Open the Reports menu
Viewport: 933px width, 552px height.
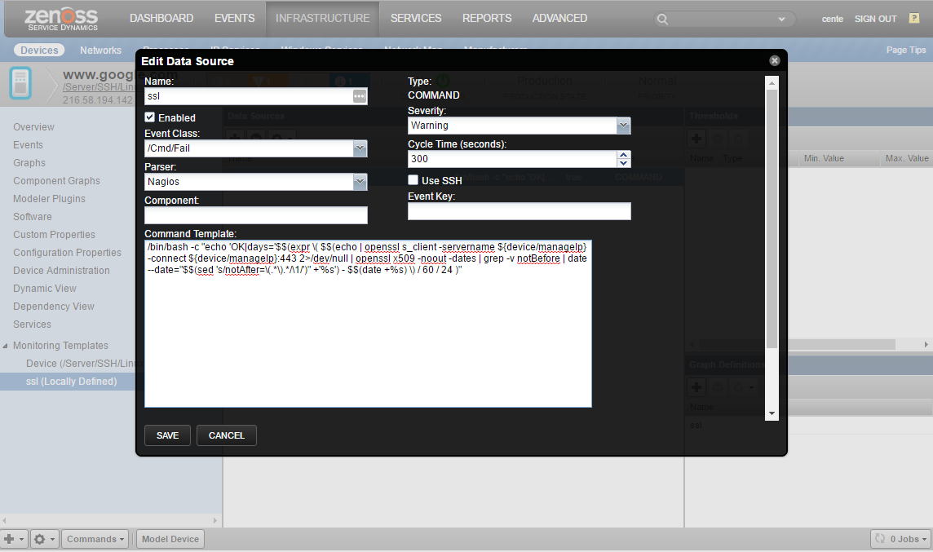pos(487,18)
